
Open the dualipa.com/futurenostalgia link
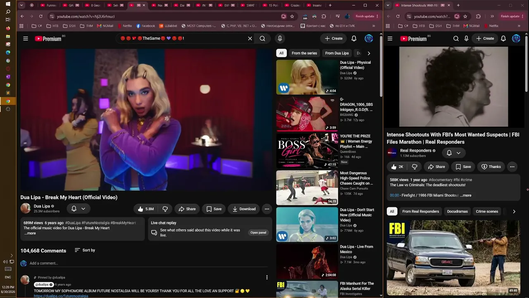pyautogui.click(x=61, y=296)
